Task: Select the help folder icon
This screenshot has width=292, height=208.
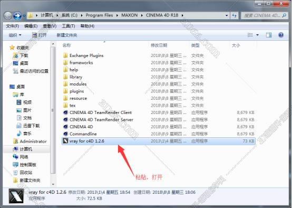Action: (x=65, y=70)
